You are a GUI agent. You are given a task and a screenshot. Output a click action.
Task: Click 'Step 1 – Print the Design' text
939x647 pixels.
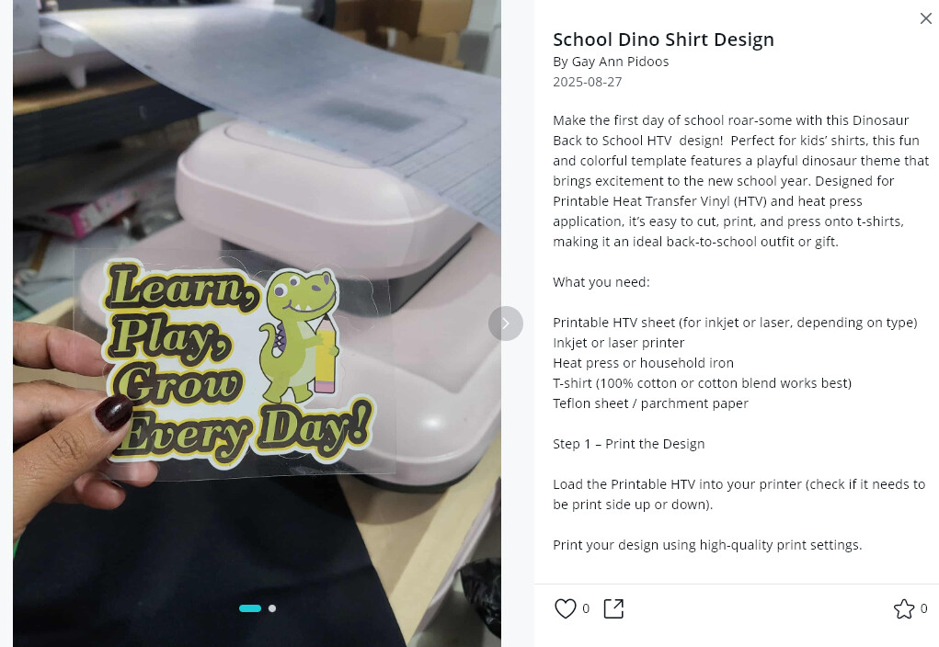pos(628,444)
